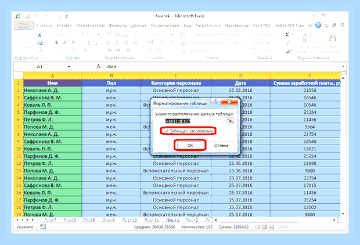
Task: Open AutoSum dropdown arrow
Action: pyautogui.click(x=293, y=34)
